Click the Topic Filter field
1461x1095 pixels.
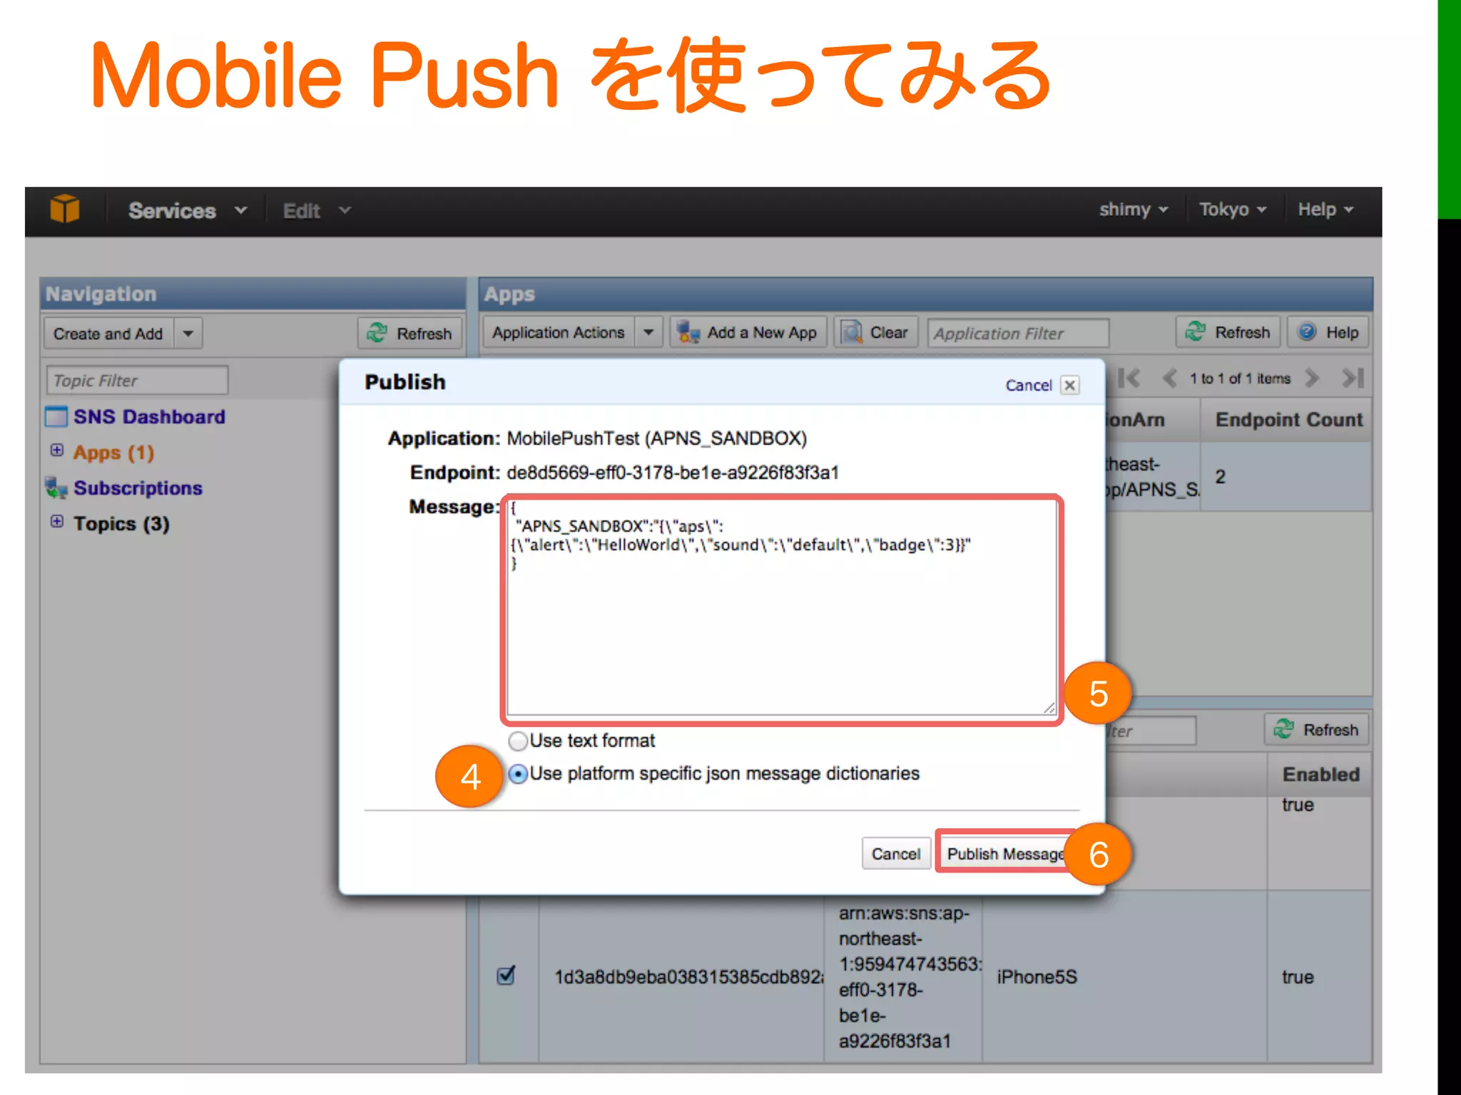coord(137,381)
